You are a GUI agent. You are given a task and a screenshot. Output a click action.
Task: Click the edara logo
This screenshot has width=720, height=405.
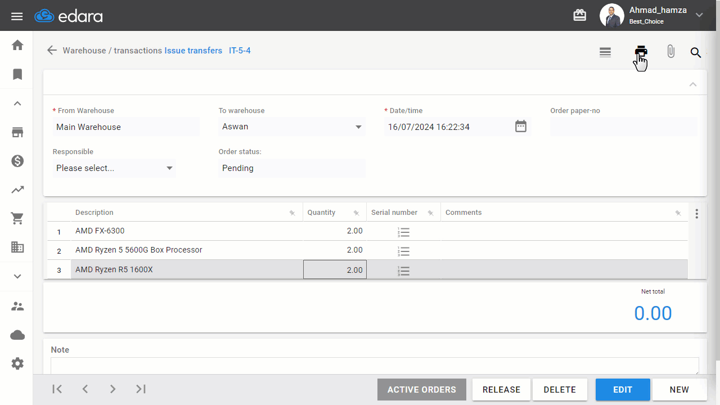click(x=69, y=16)
